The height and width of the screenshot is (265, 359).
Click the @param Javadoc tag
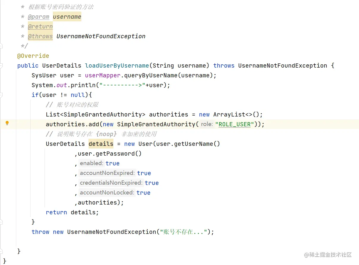pyautogui.click(x=39, y=17)
